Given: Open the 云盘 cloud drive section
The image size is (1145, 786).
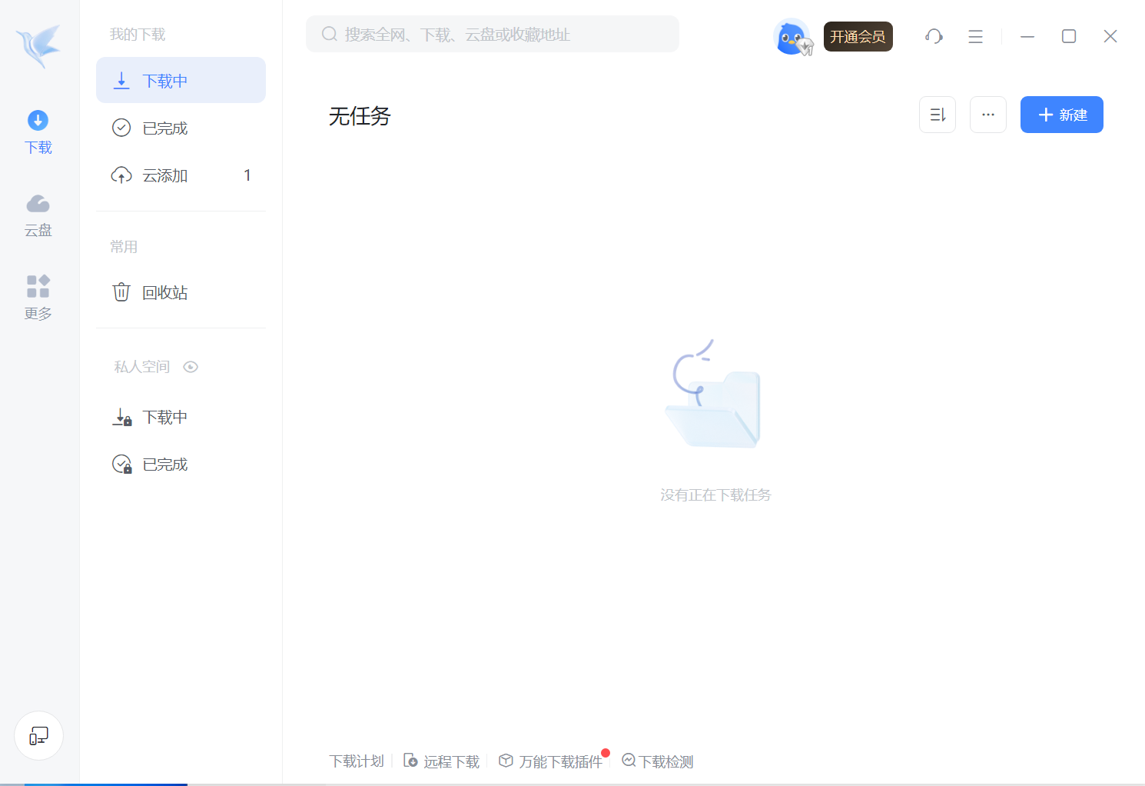Looking at the screenshot, I should 38,215.
